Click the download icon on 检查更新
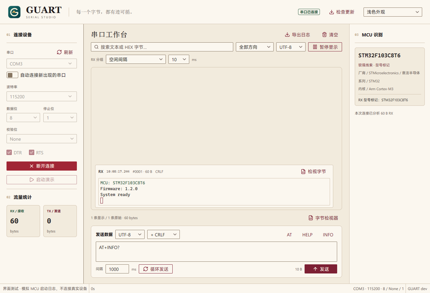The width and height of the screenshot is (430, 293). click(x=332, y=12)
